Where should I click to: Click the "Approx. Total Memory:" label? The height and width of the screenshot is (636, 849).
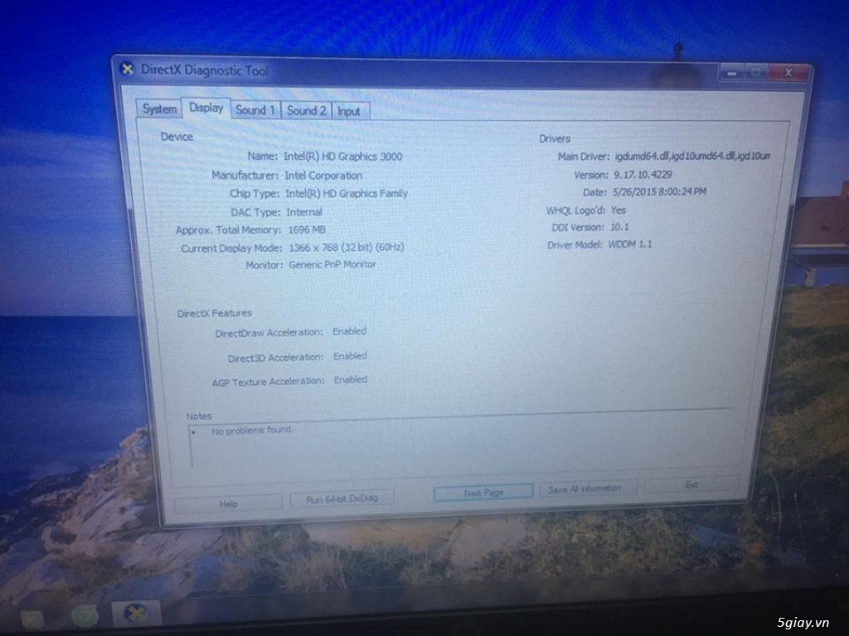click(229, 230)
